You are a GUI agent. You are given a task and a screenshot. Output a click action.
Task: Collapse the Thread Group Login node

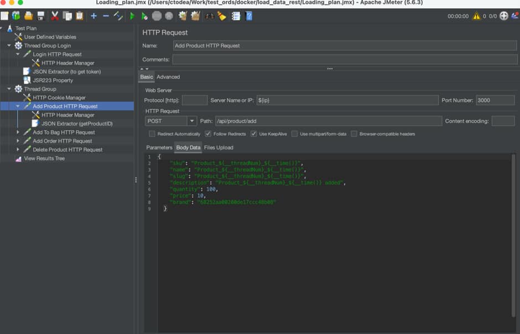pyautogui.click(x=9, y=46)
